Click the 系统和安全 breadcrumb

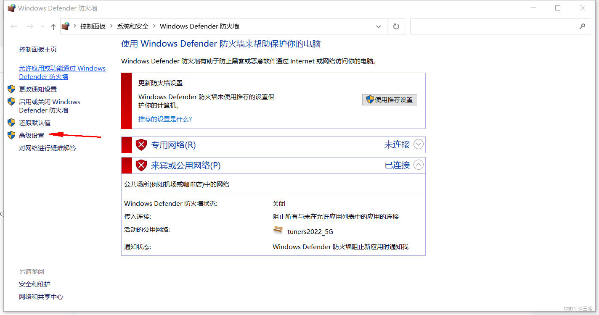133,26
